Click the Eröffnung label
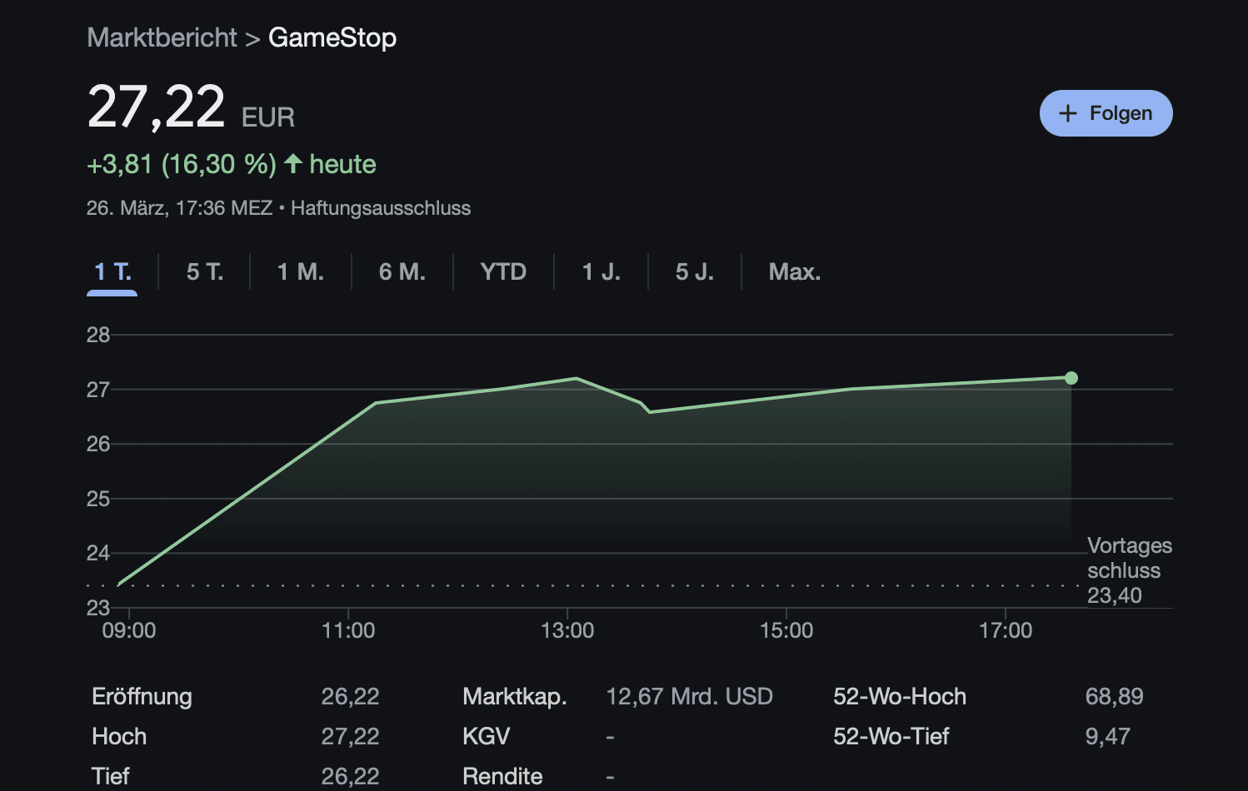Screen dimensions: 1248x791 tap(142, 696)
